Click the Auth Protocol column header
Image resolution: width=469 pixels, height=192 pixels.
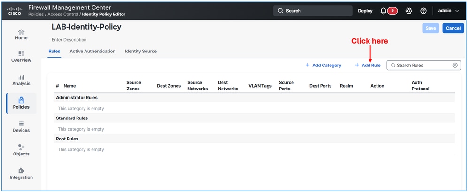coord(420,86)
